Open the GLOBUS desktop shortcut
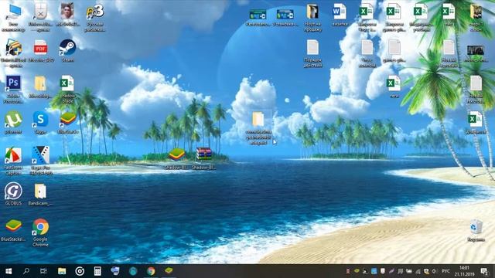 (13, 192)
